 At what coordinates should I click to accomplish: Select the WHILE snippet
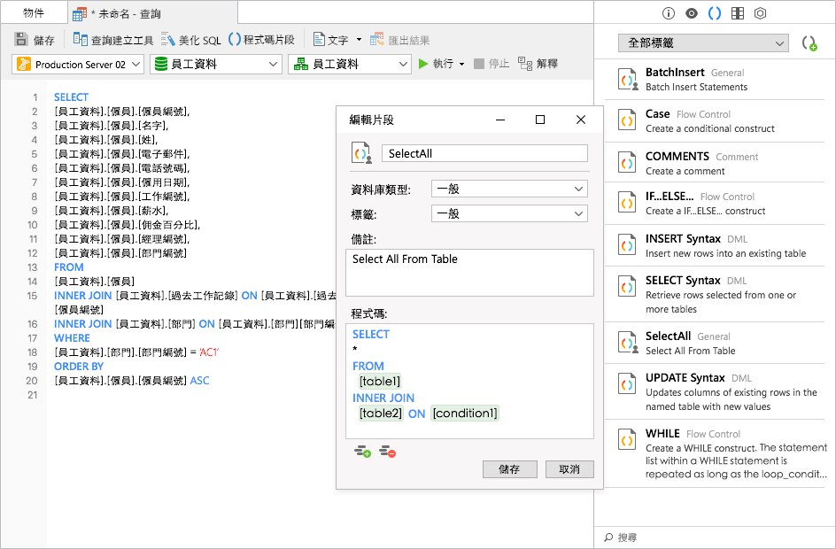pyautogui.click(x=715, y=453)
